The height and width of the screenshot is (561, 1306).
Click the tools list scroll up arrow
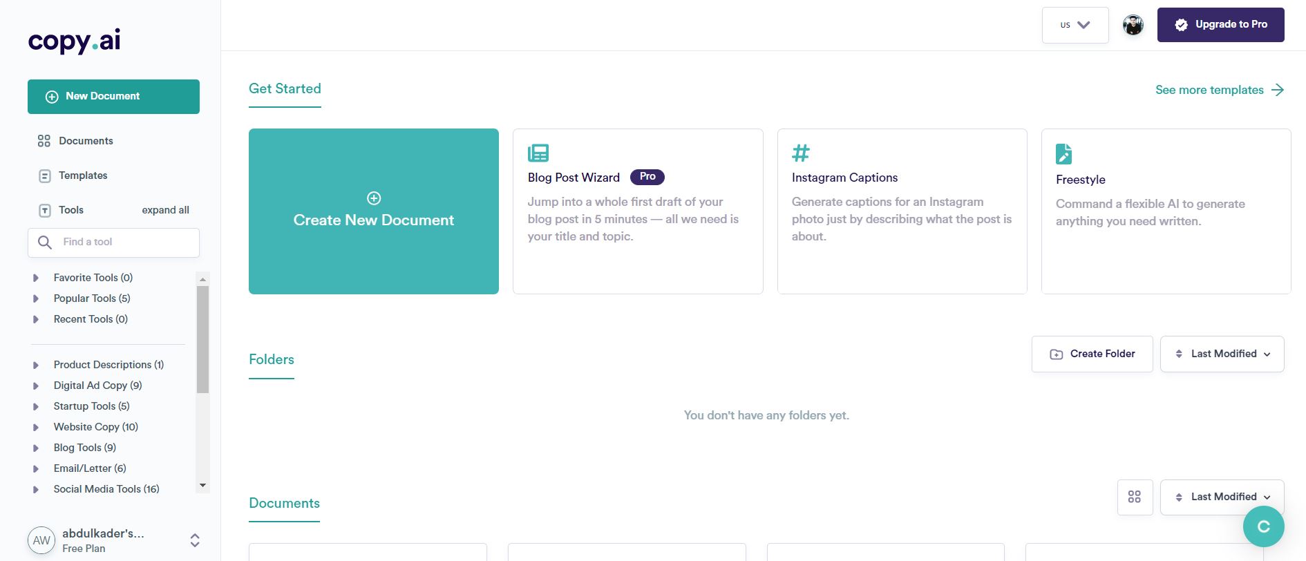tap(202, 279)
